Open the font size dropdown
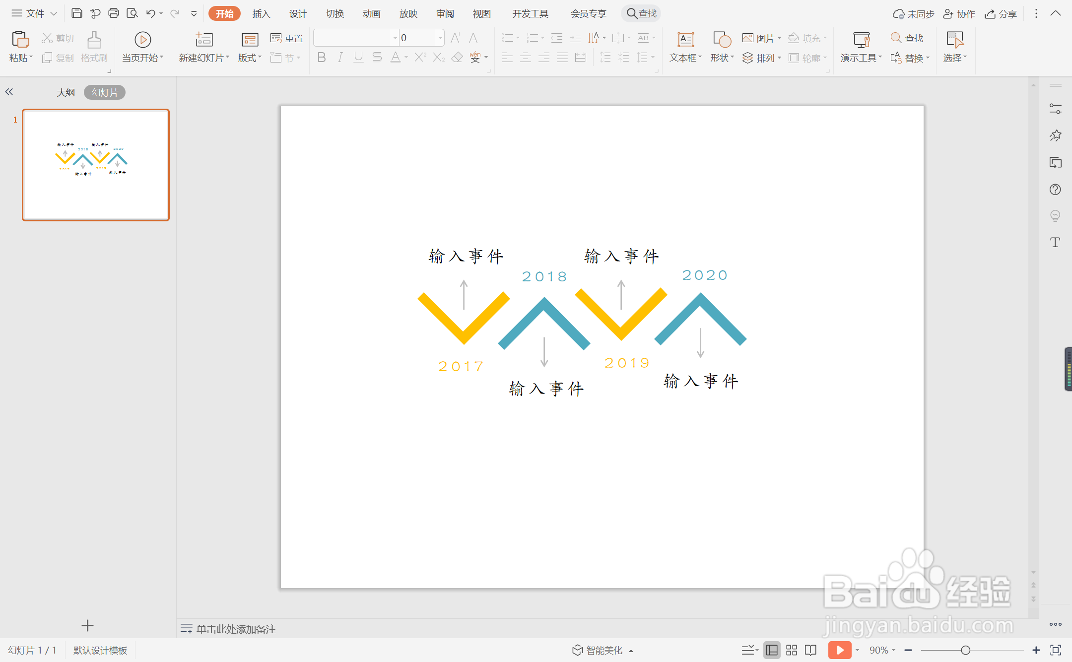This screenshot has width=1072, height=662. (440, 38)
